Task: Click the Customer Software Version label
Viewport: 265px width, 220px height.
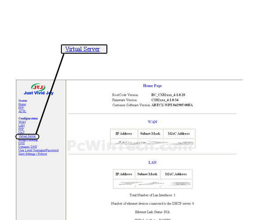Action: 131,105
